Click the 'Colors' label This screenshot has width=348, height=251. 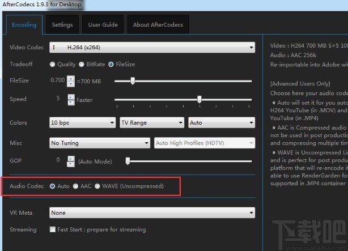coord(18,122)
